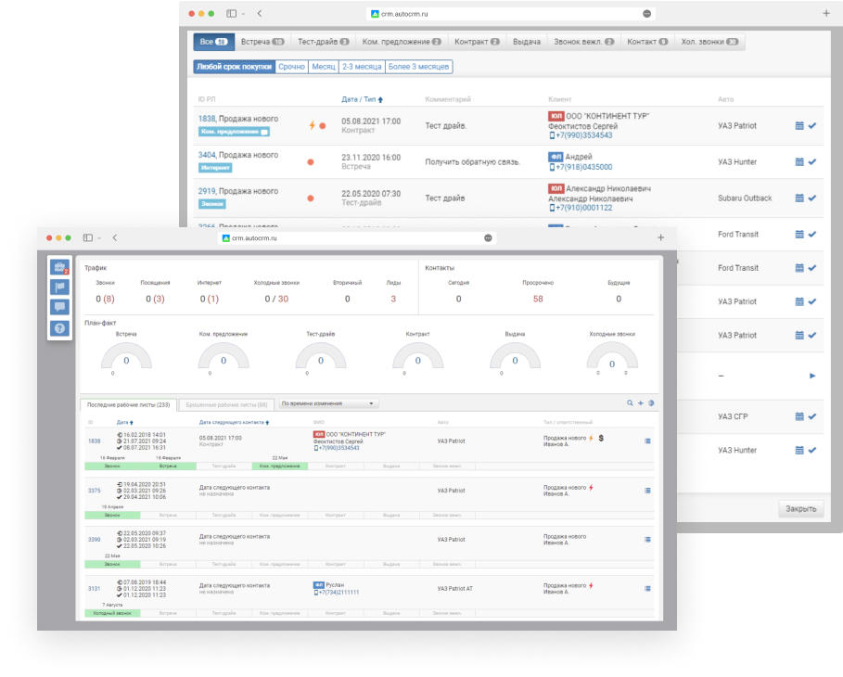Open the chat messages sidebar icon
The height and width of the screenshot is (677, 843).
point(59,307)
